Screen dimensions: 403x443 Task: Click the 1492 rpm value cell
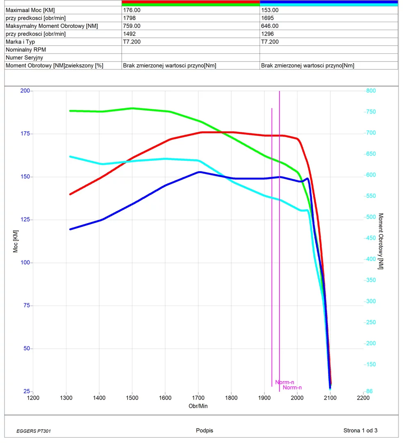(x=130, y=34)
